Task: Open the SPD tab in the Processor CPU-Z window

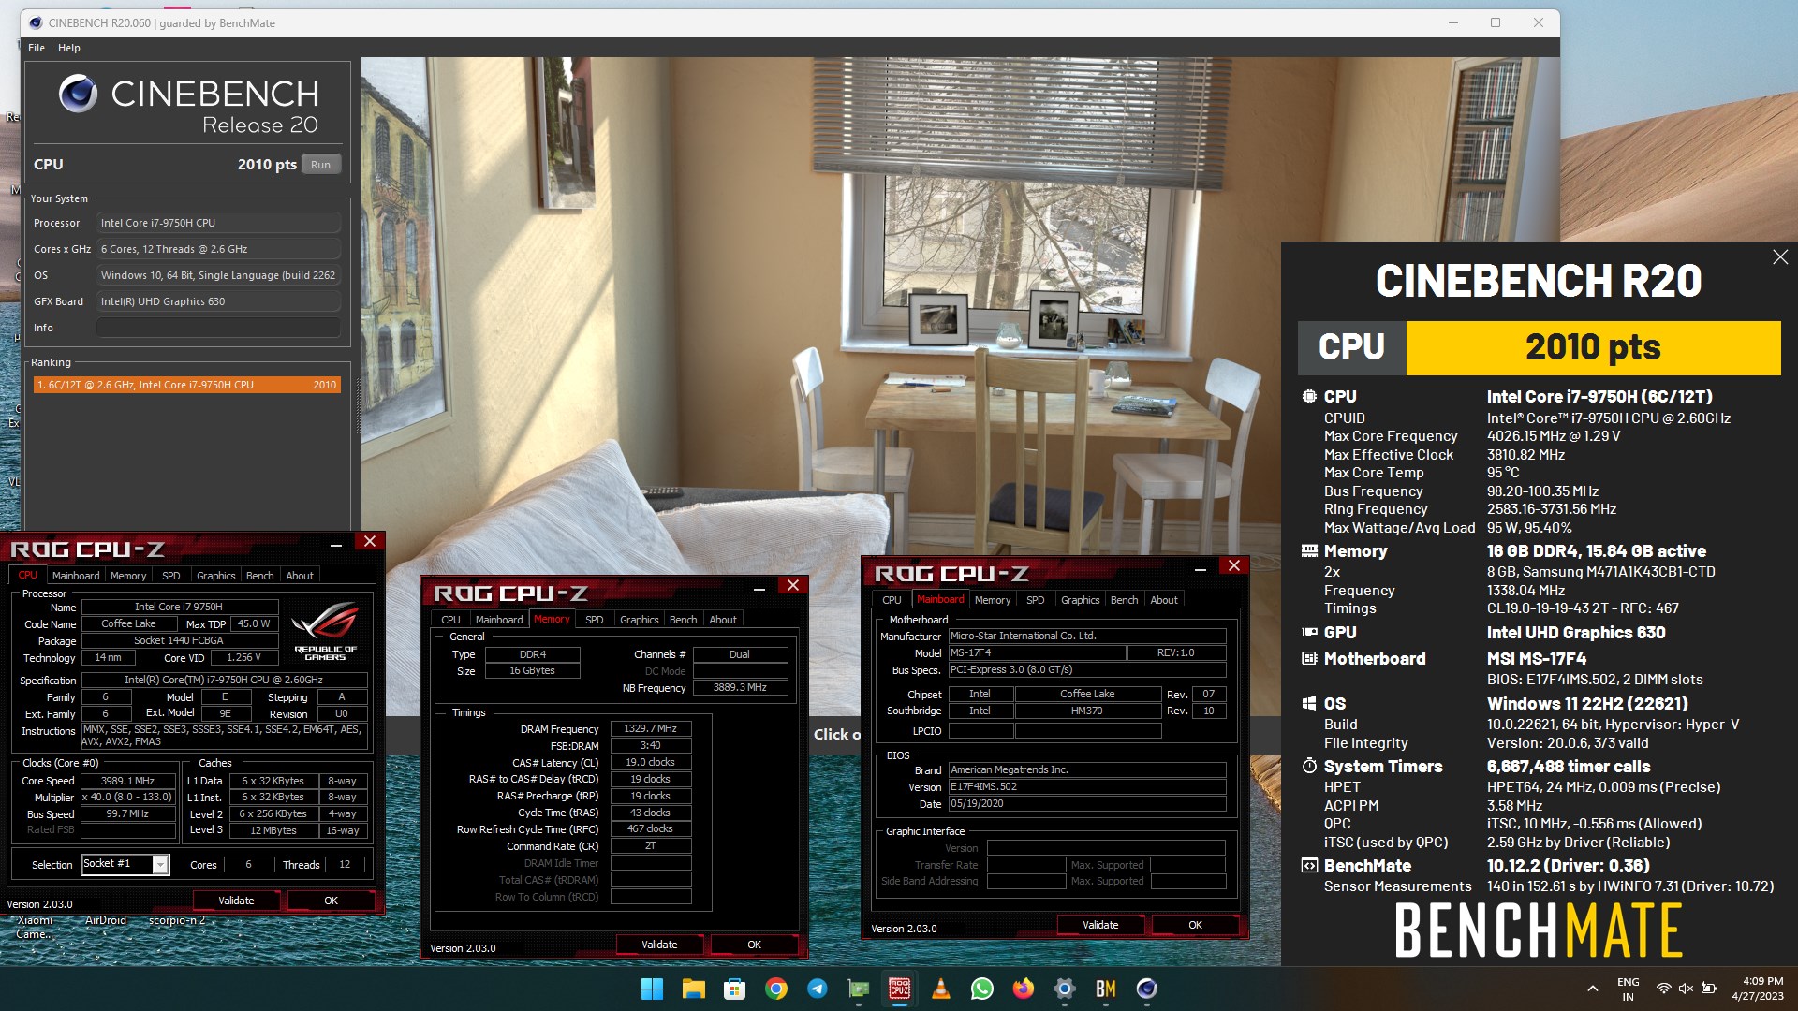Action: pyautogui.click(x=171, y=576)
